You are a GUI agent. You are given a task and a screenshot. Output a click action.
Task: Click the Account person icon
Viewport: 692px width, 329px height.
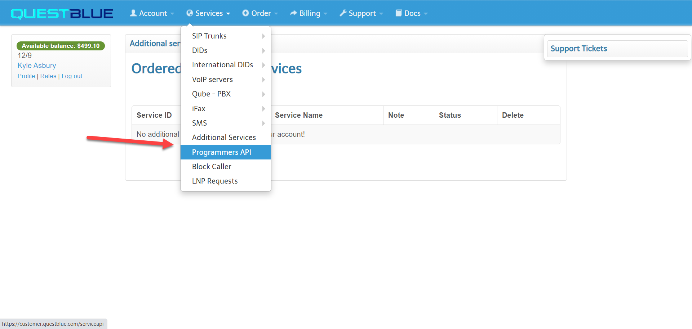pos(133,13)
